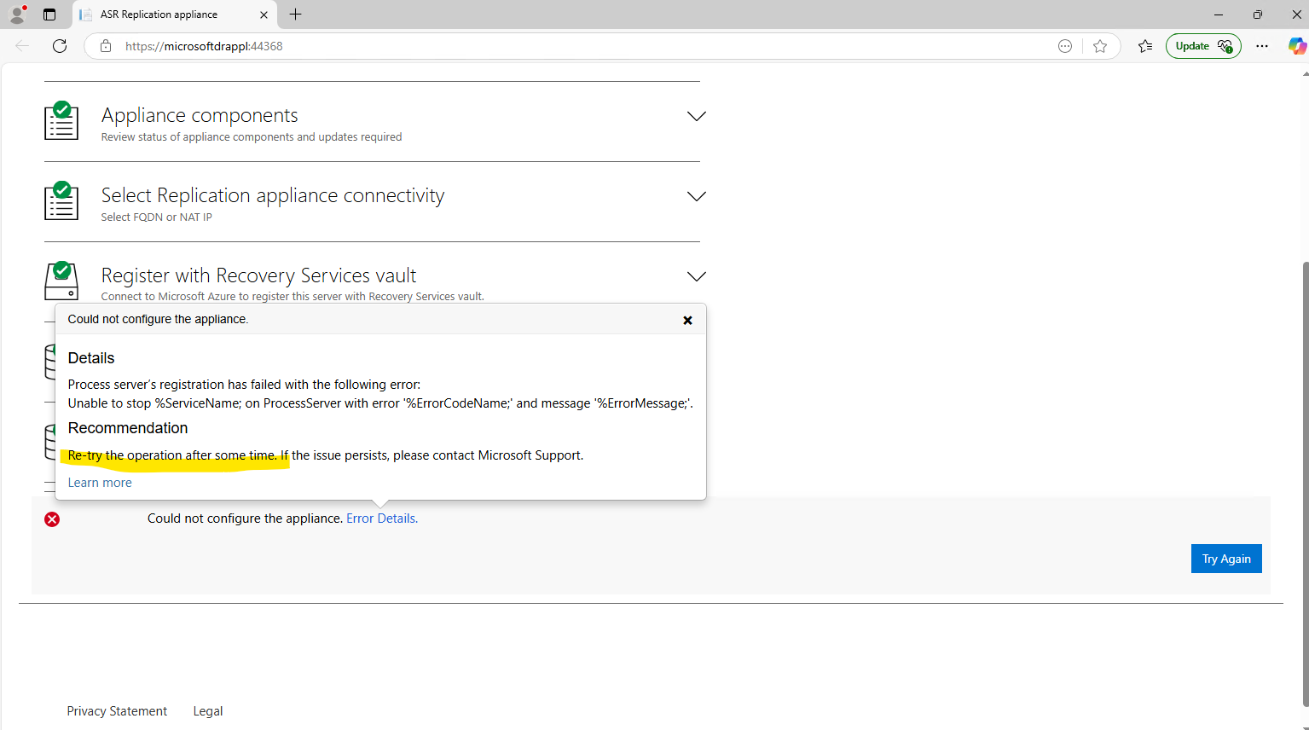Image resolution: width=1309 pixels, height=730 pixels.
Task: Click 'Select FQDN or NAT IP' subtitle
Action: [x=157, y=217]
